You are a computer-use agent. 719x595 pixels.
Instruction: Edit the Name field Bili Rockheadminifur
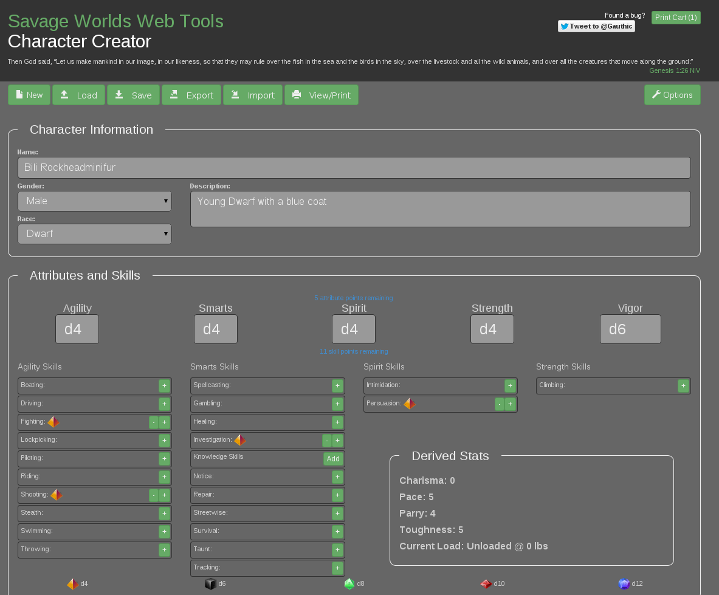point(354,168)
